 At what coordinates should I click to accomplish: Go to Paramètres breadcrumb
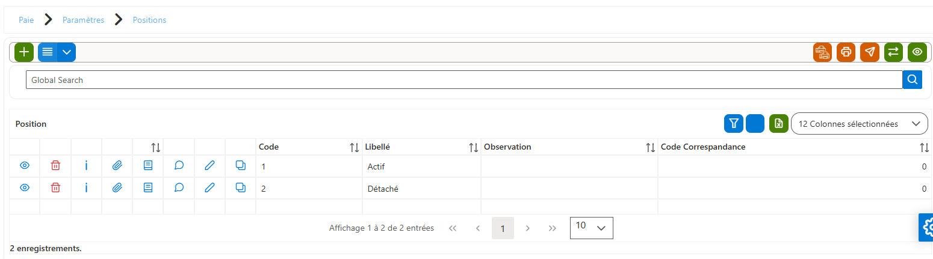[83, 20]
